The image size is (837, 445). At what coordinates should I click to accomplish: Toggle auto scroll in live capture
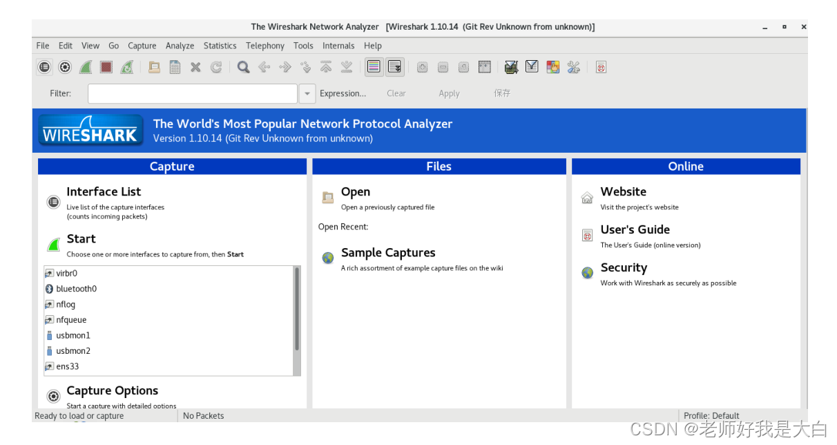pos(394,67)
